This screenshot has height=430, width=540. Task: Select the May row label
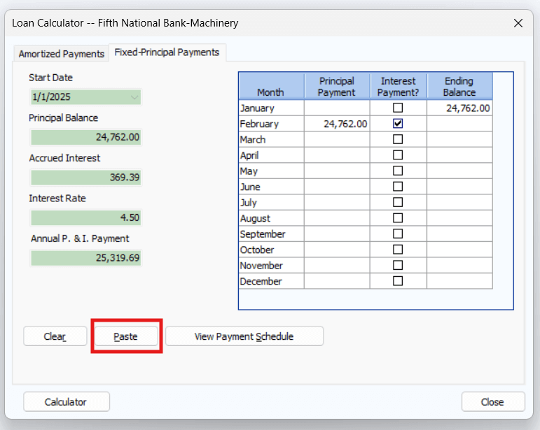[x=271, y=171]
